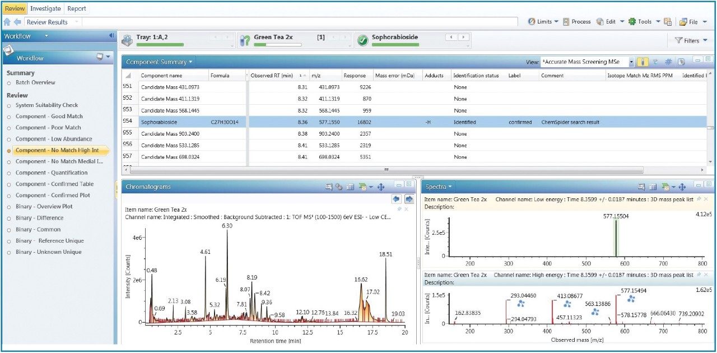Select Component - Poor Match step

click(x=48, y=128)
